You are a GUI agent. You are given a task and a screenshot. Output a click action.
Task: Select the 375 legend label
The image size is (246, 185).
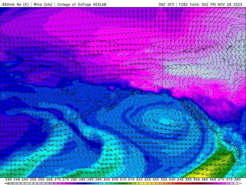(229, 179)
